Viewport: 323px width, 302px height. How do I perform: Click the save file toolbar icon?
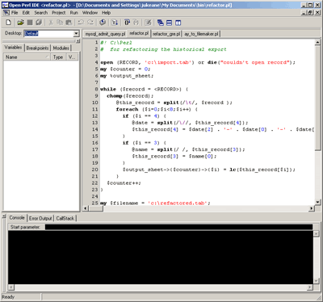click(30, 23)
